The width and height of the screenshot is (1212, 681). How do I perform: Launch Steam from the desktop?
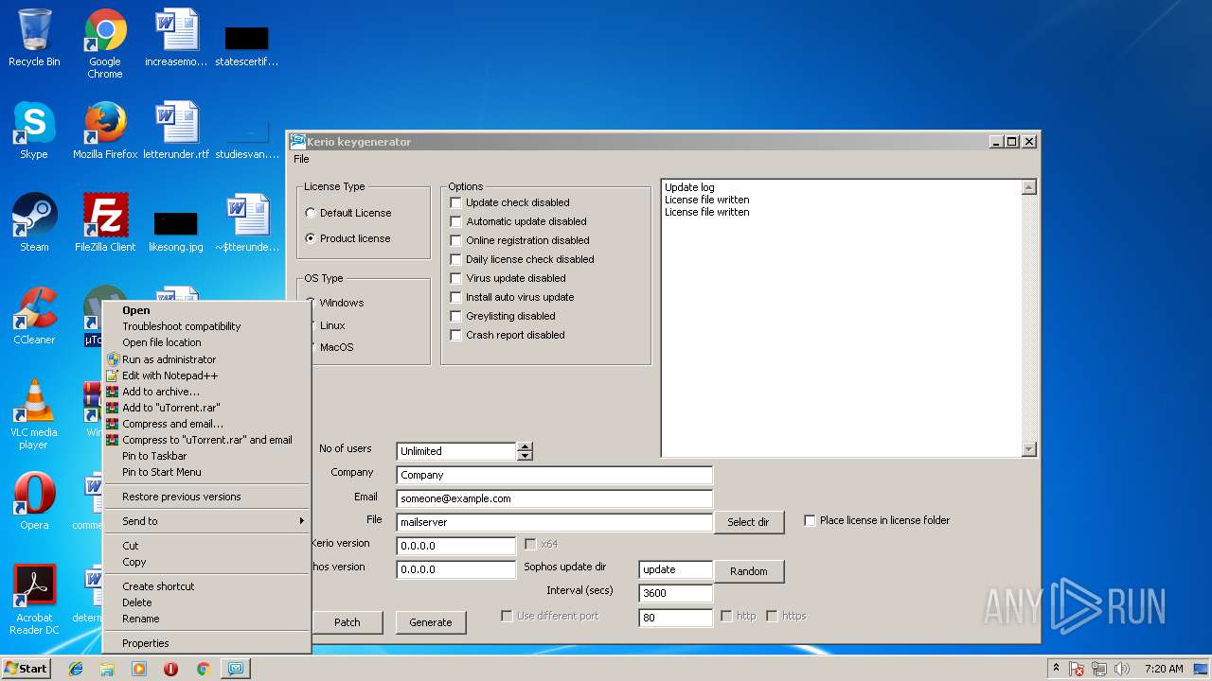tap(34, 223)
